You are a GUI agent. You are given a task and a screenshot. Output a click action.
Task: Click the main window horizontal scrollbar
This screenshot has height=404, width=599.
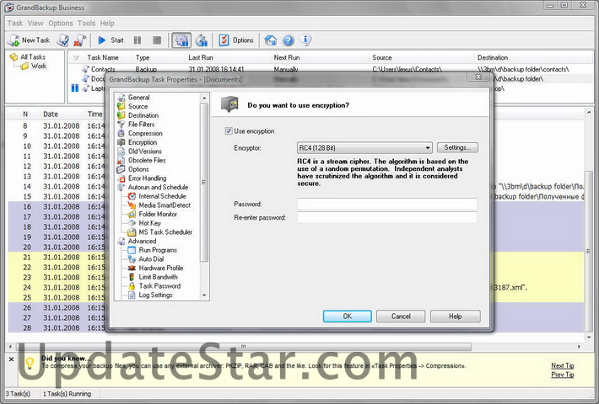245,347
